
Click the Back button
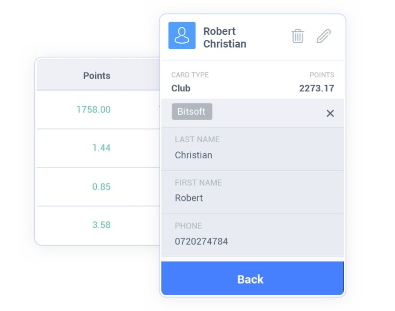tap(252, 279)
